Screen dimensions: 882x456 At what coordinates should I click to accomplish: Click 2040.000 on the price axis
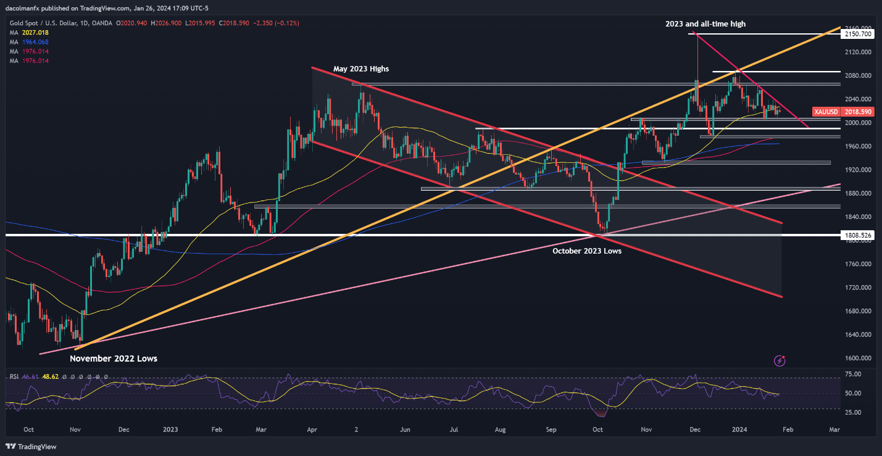859,99
